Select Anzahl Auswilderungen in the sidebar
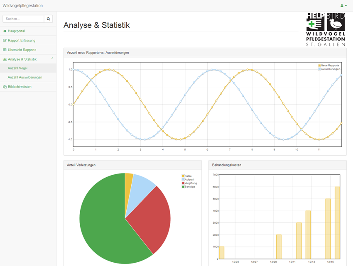 pos(25,78)
